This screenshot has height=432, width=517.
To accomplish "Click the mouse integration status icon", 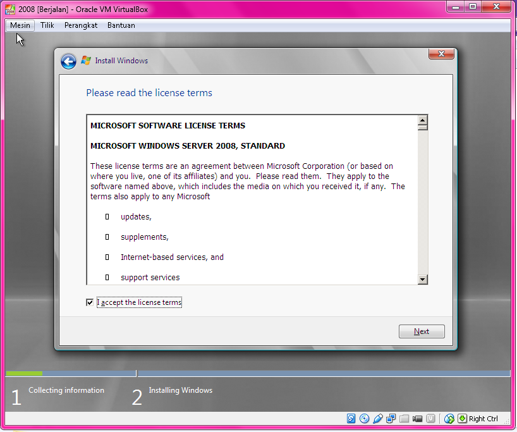I will click(x=449, y=419).
